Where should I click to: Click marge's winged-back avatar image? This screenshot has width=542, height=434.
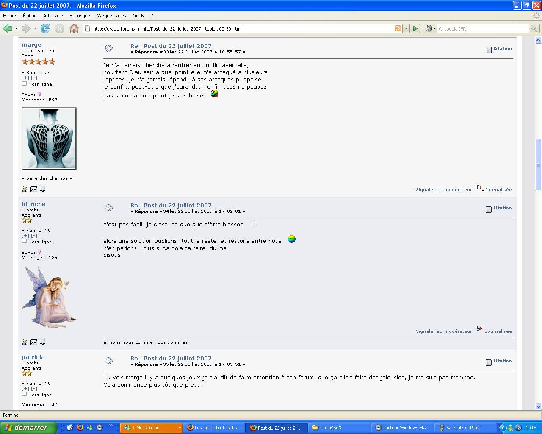point(49,139)
